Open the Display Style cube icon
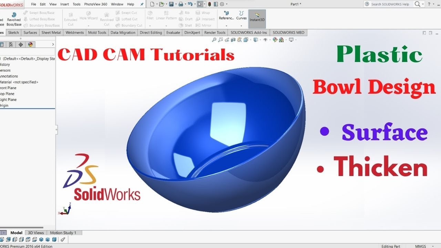This screenshot has width=441, height=248. click(255, 40)
